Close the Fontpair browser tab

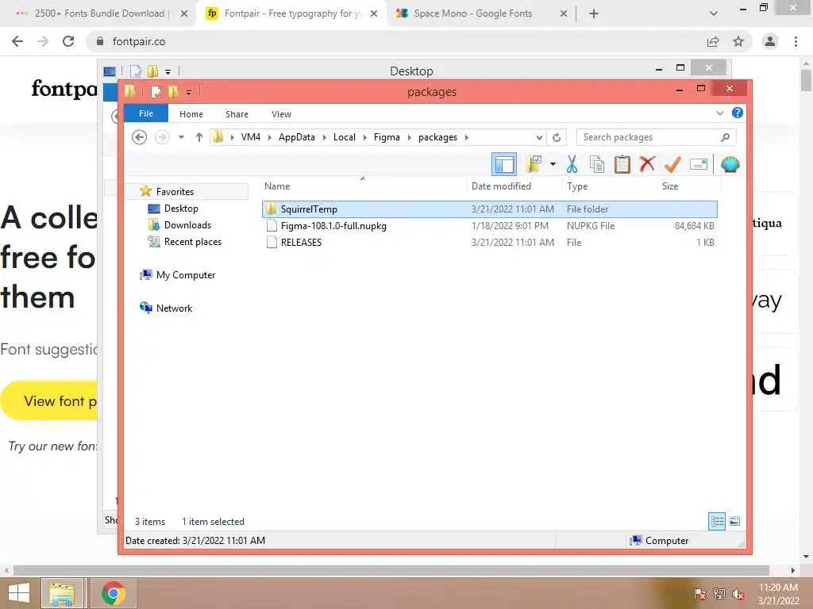click(374, 13)
